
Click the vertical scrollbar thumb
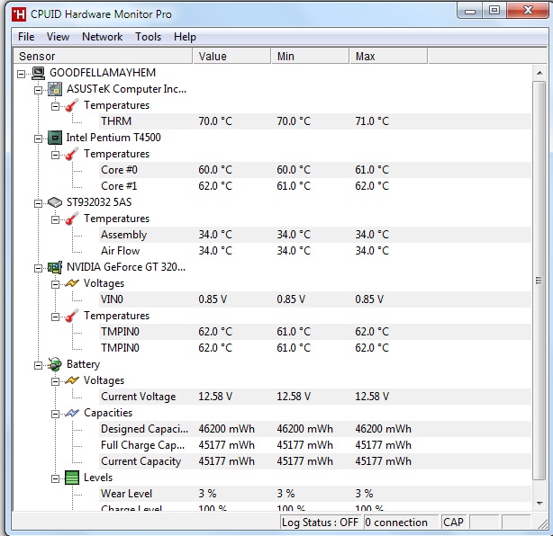click(539, 281)
